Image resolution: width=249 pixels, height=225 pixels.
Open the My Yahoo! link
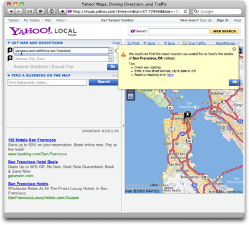(32, 21)
